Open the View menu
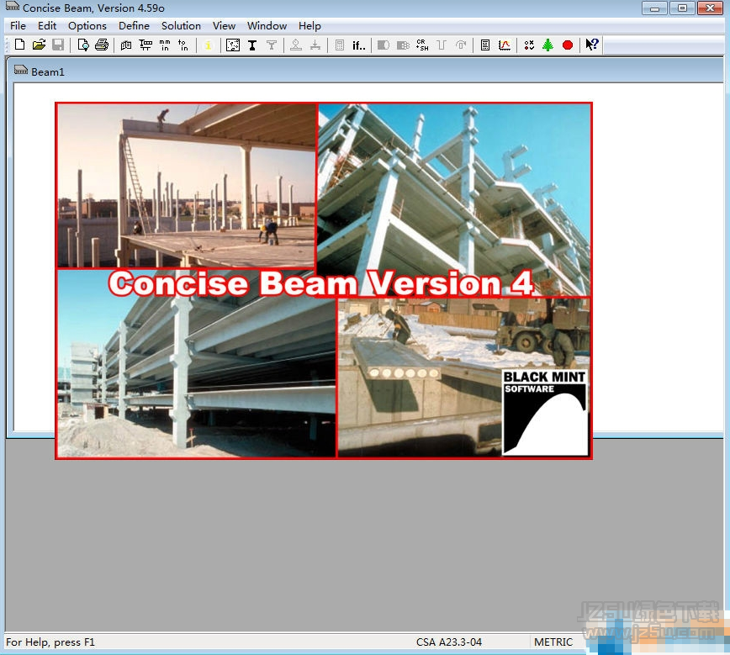 [224, 25]
